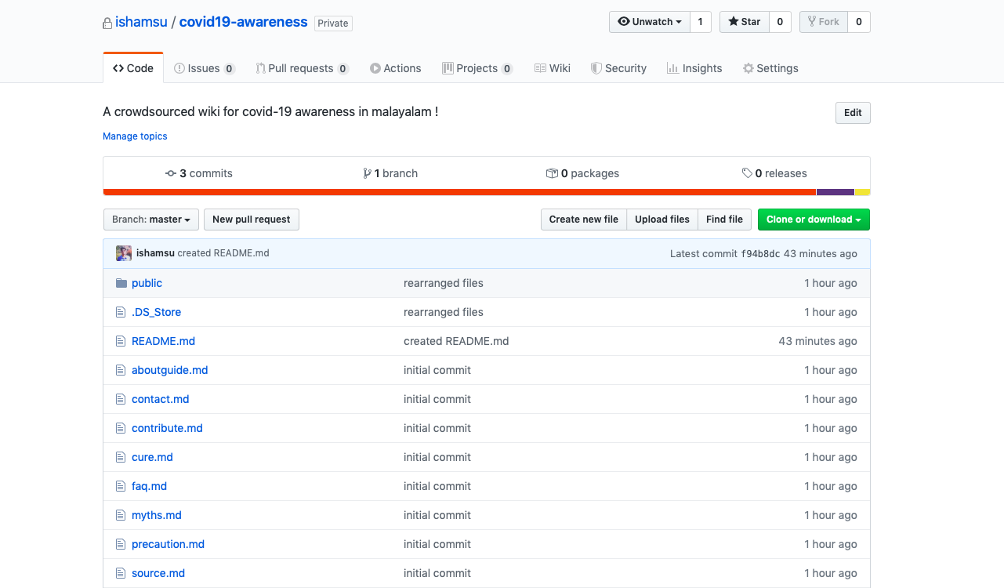Open the myths.md file link
1004x588 pixels.
click(x=157, y=515)
